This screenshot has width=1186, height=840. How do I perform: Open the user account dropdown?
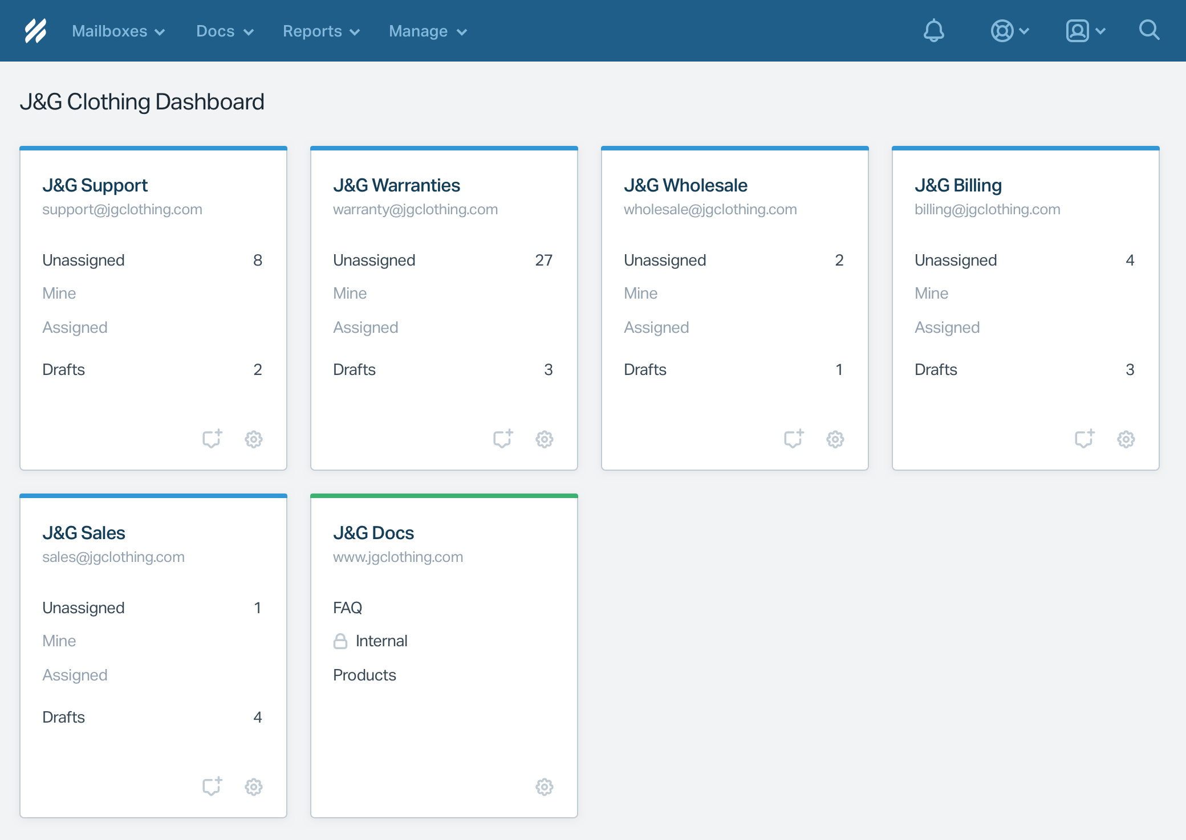click(1085, 31)
